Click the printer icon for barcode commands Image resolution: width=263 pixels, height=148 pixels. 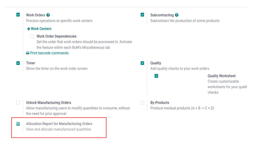click(x=28, y=53)
